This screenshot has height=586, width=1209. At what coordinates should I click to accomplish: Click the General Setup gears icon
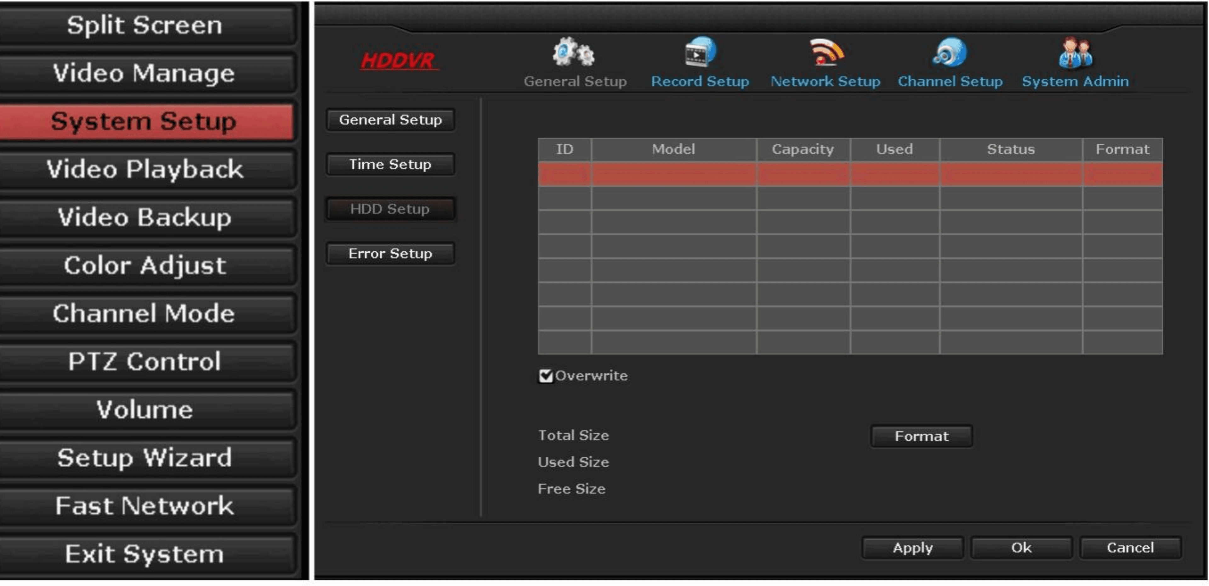click(x=574, y=52)
